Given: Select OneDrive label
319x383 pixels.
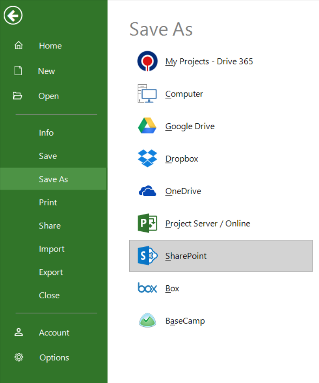Looking at the screenshot, I should [183, 191].
